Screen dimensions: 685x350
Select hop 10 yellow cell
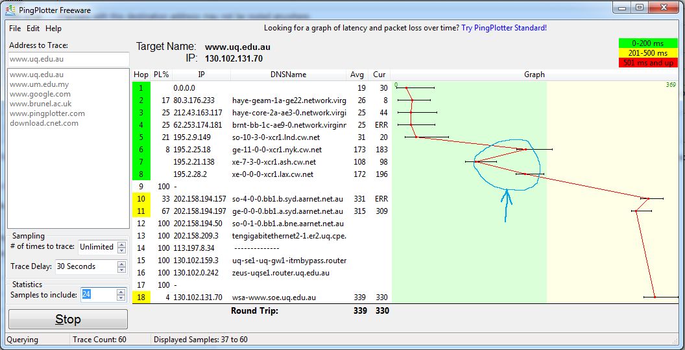point(141,199)
